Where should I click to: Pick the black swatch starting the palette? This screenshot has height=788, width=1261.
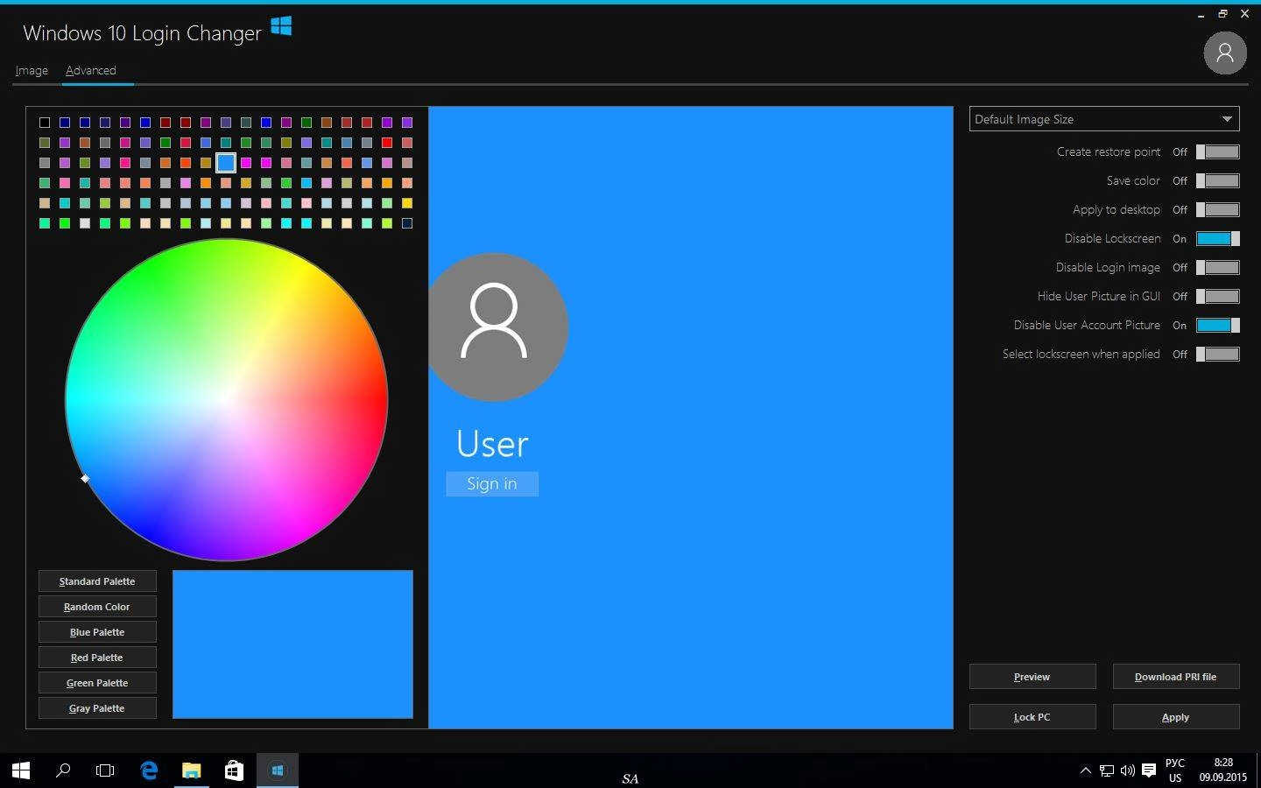pos(45,123)
